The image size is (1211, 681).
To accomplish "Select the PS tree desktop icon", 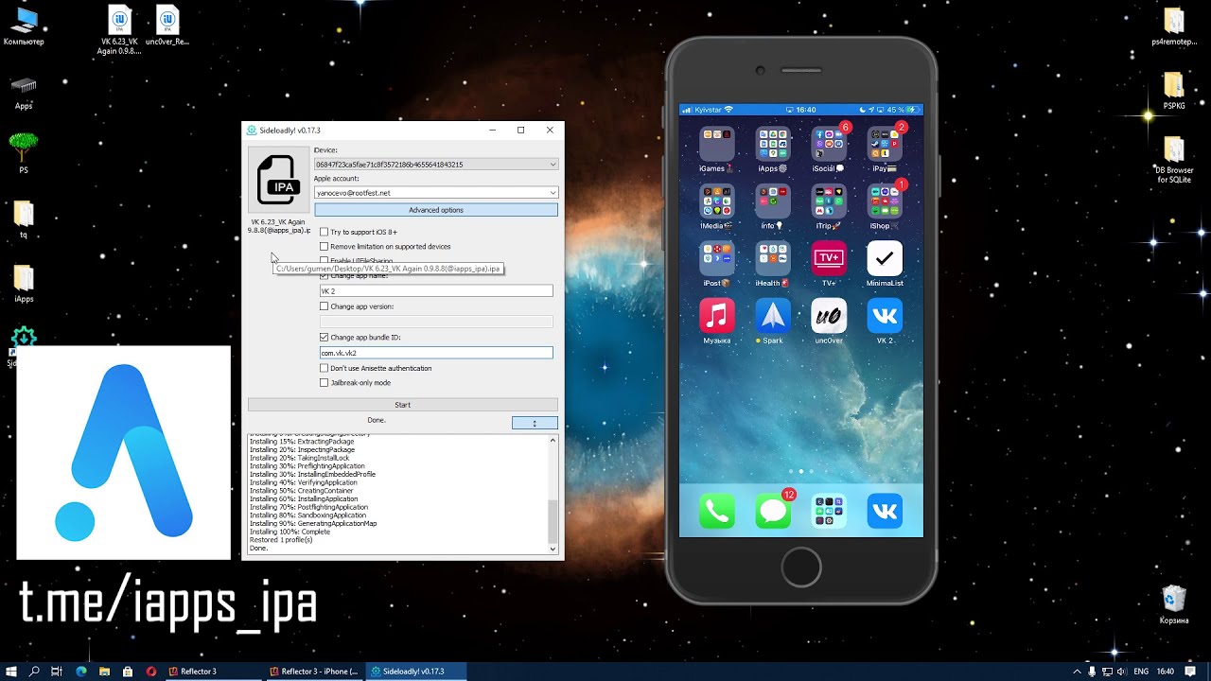I will point(24,153).
